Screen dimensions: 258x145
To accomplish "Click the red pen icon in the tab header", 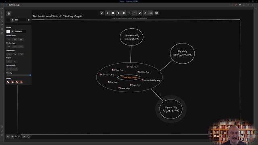I will 236,5.
